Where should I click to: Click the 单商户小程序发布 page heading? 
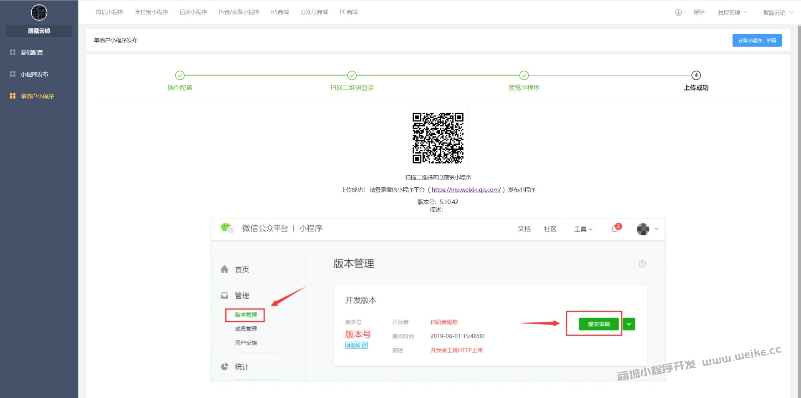[x=116, y=40]
